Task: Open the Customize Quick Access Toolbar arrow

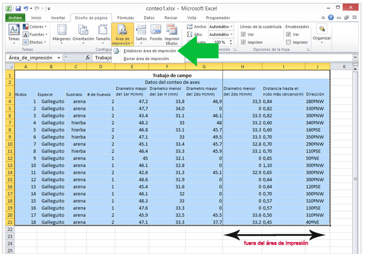Action: click(48, 9)
